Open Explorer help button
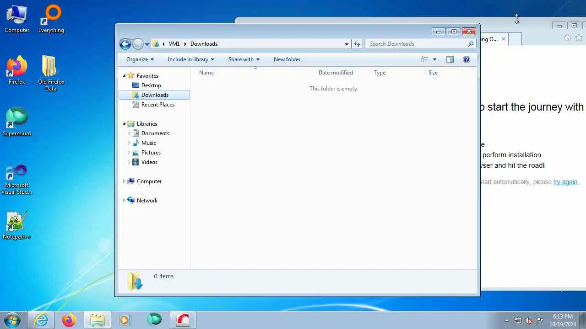586x329 pixels. (467, 59)
